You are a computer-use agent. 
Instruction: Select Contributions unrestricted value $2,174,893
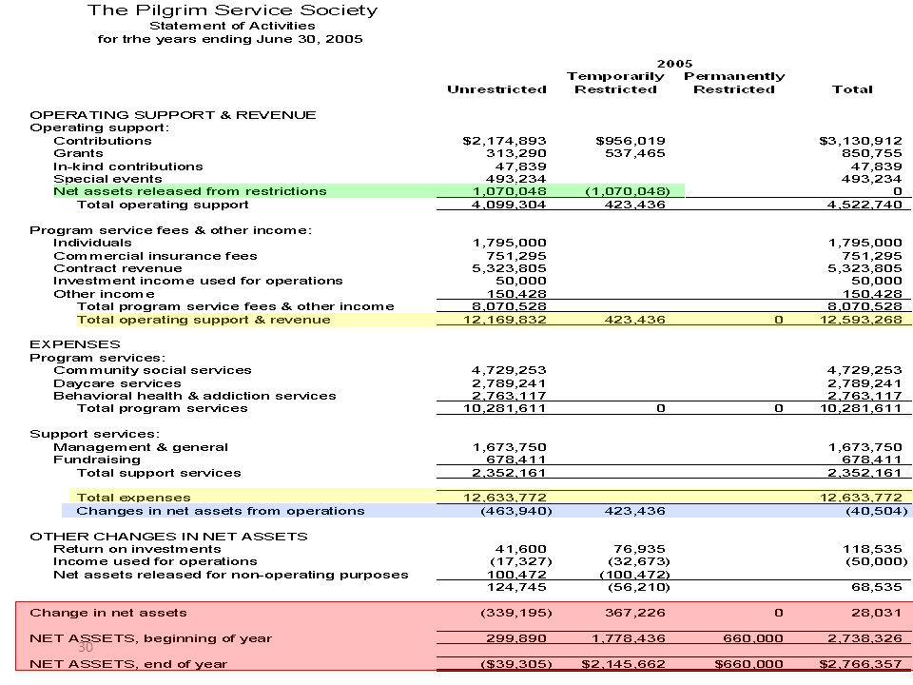tap(504, 141)
